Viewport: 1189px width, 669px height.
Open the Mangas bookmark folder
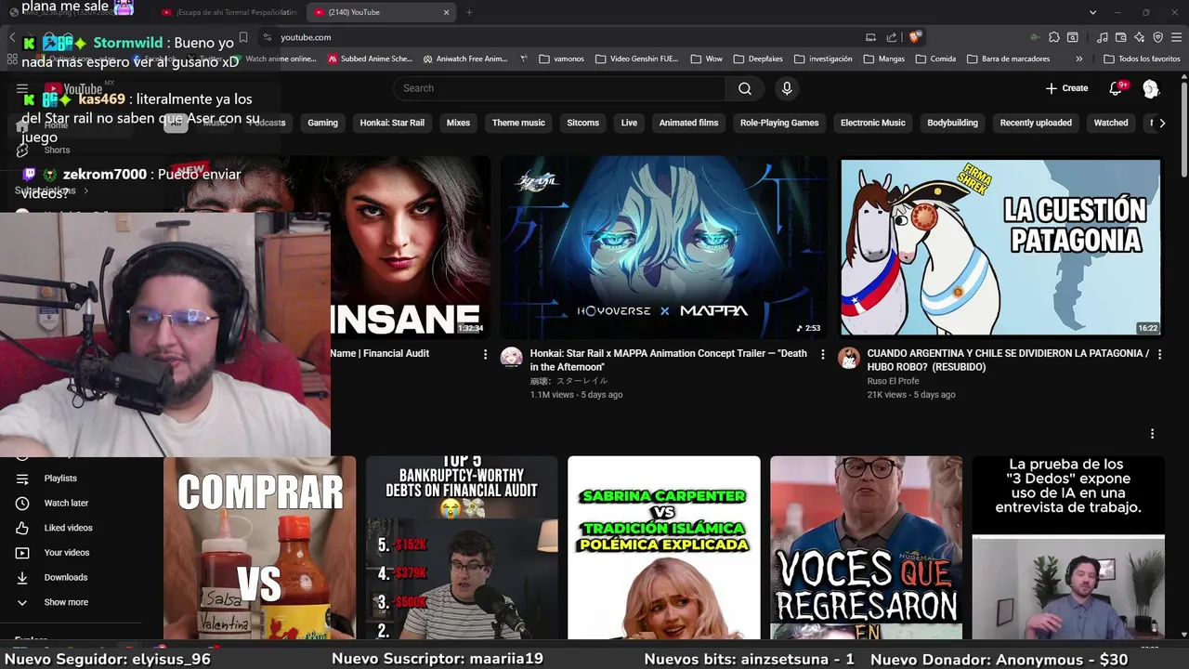[883, 59]
